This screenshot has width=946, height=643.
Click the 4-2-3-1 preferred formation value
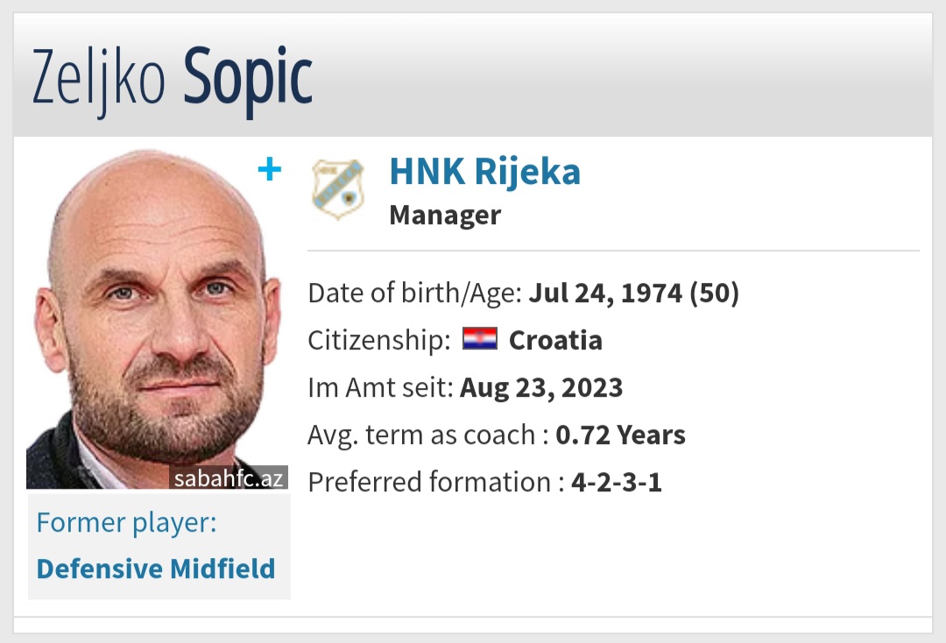coord(617,483)
